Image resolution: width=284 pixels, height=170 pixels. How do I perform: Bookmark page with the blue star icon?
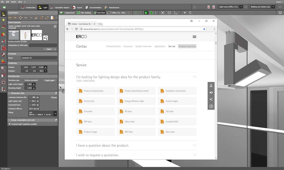click(x=204, y=29)
